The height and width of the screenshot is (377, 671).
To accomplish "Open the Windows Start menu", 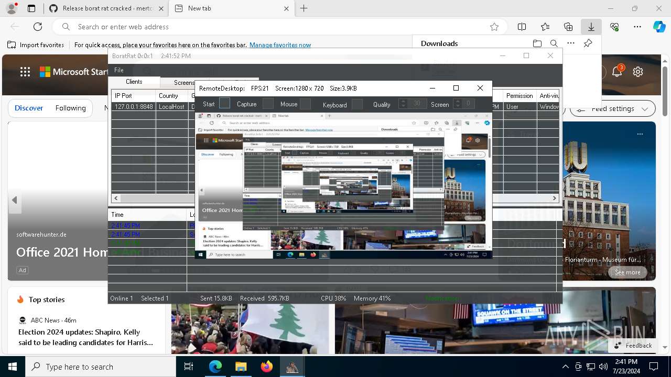I will (x=13, y=367).
